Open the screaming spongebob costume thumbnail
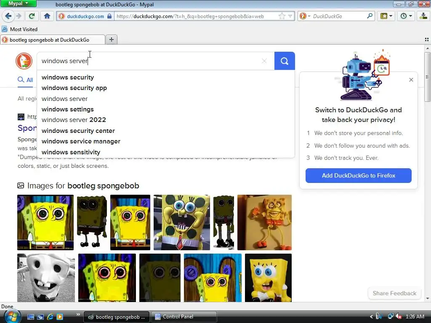This screenshot has height=323, width=431. [182, 222]
